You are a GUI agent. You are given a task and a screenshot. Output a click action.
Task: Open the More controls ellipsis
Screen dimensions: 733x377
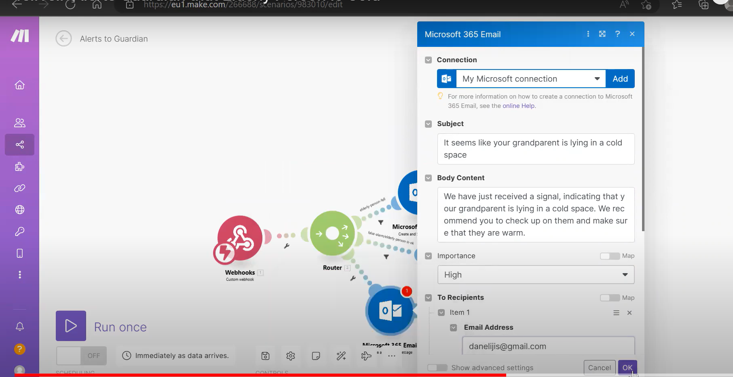392,356
